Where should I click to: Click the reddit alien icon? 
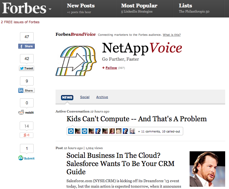point(21,112)
